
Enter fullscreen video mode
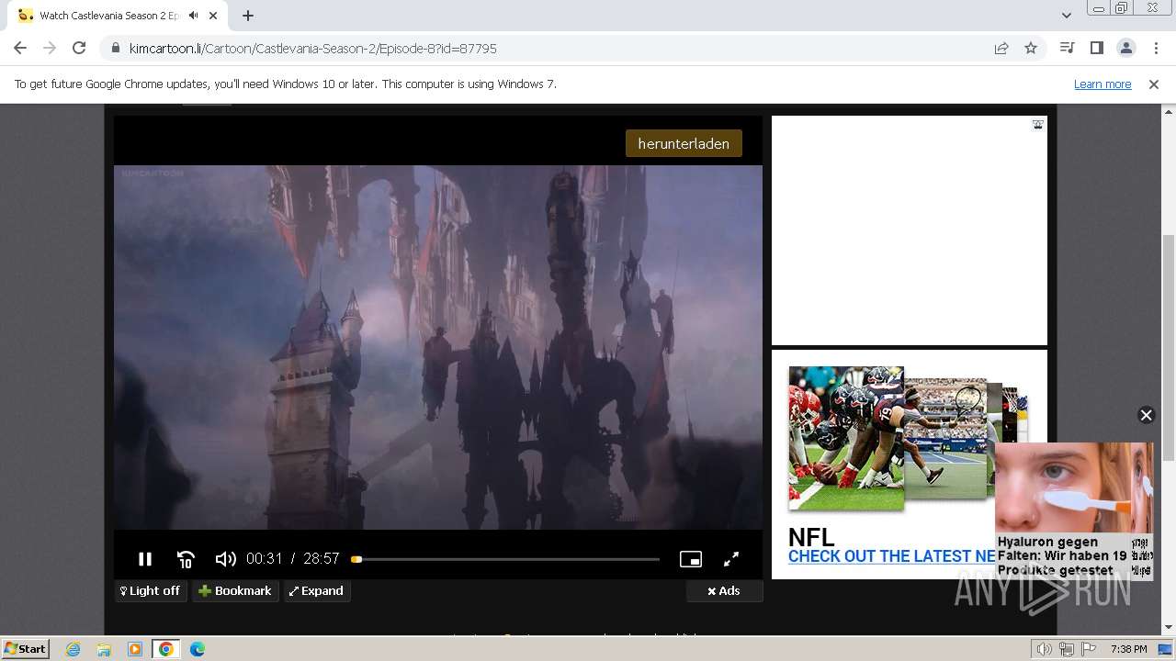[731, 559]
